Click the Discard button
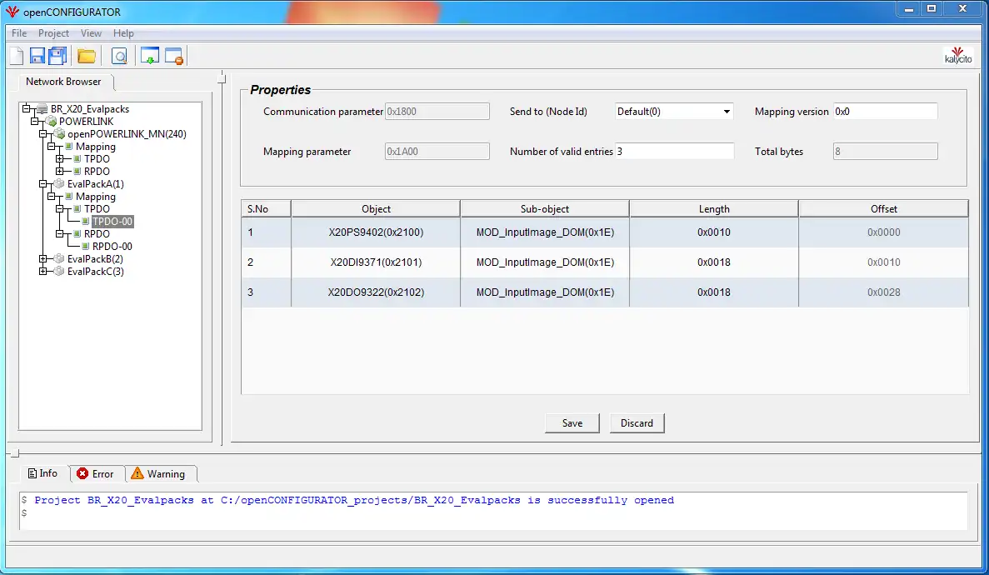The height and width of the screenshot is (575, 989). tap(637, 422)
